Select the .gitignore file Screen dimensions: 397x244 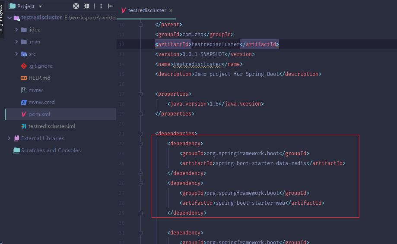[x=41, y=66]
